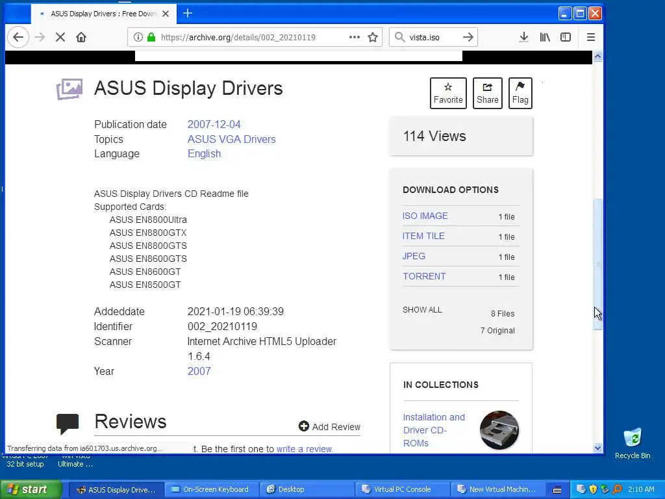Bookmark this page with the star icon
This screenshot has height=499, width=665.
373,37
